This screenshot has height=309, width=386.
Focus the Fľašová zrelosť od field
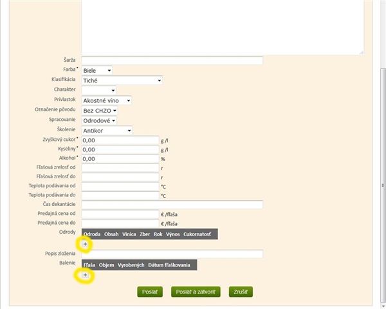(x=120, y=168)
